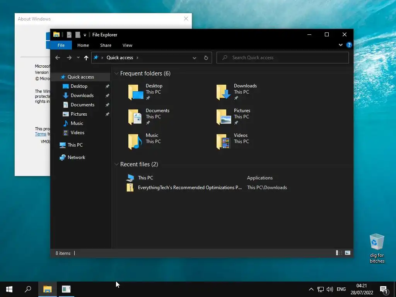Switch to the Home ribbon tab
Viewport: 396px width, 297px height.
[x=83, y=45]
